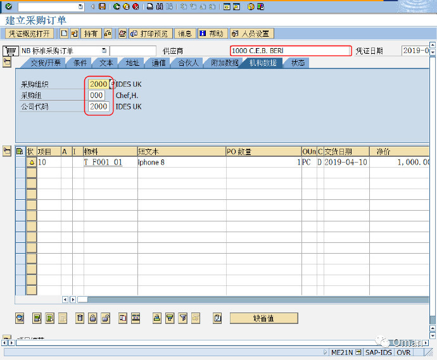This screenshot has height=360, width=437.
Task: Click the delivery date 2019-04-10 cell
Action: click(x=346, y=163)
